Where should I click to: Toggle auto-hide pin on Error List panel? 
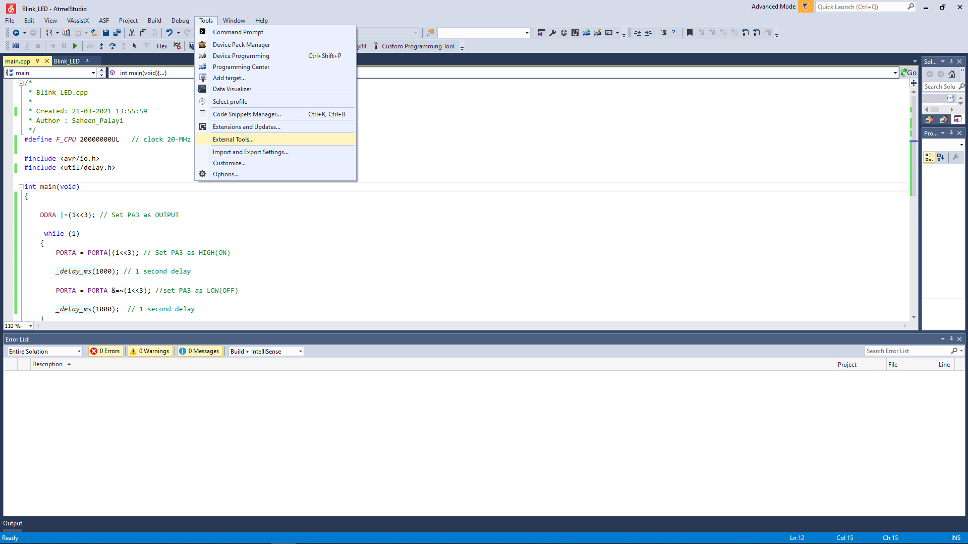(951, 339)
